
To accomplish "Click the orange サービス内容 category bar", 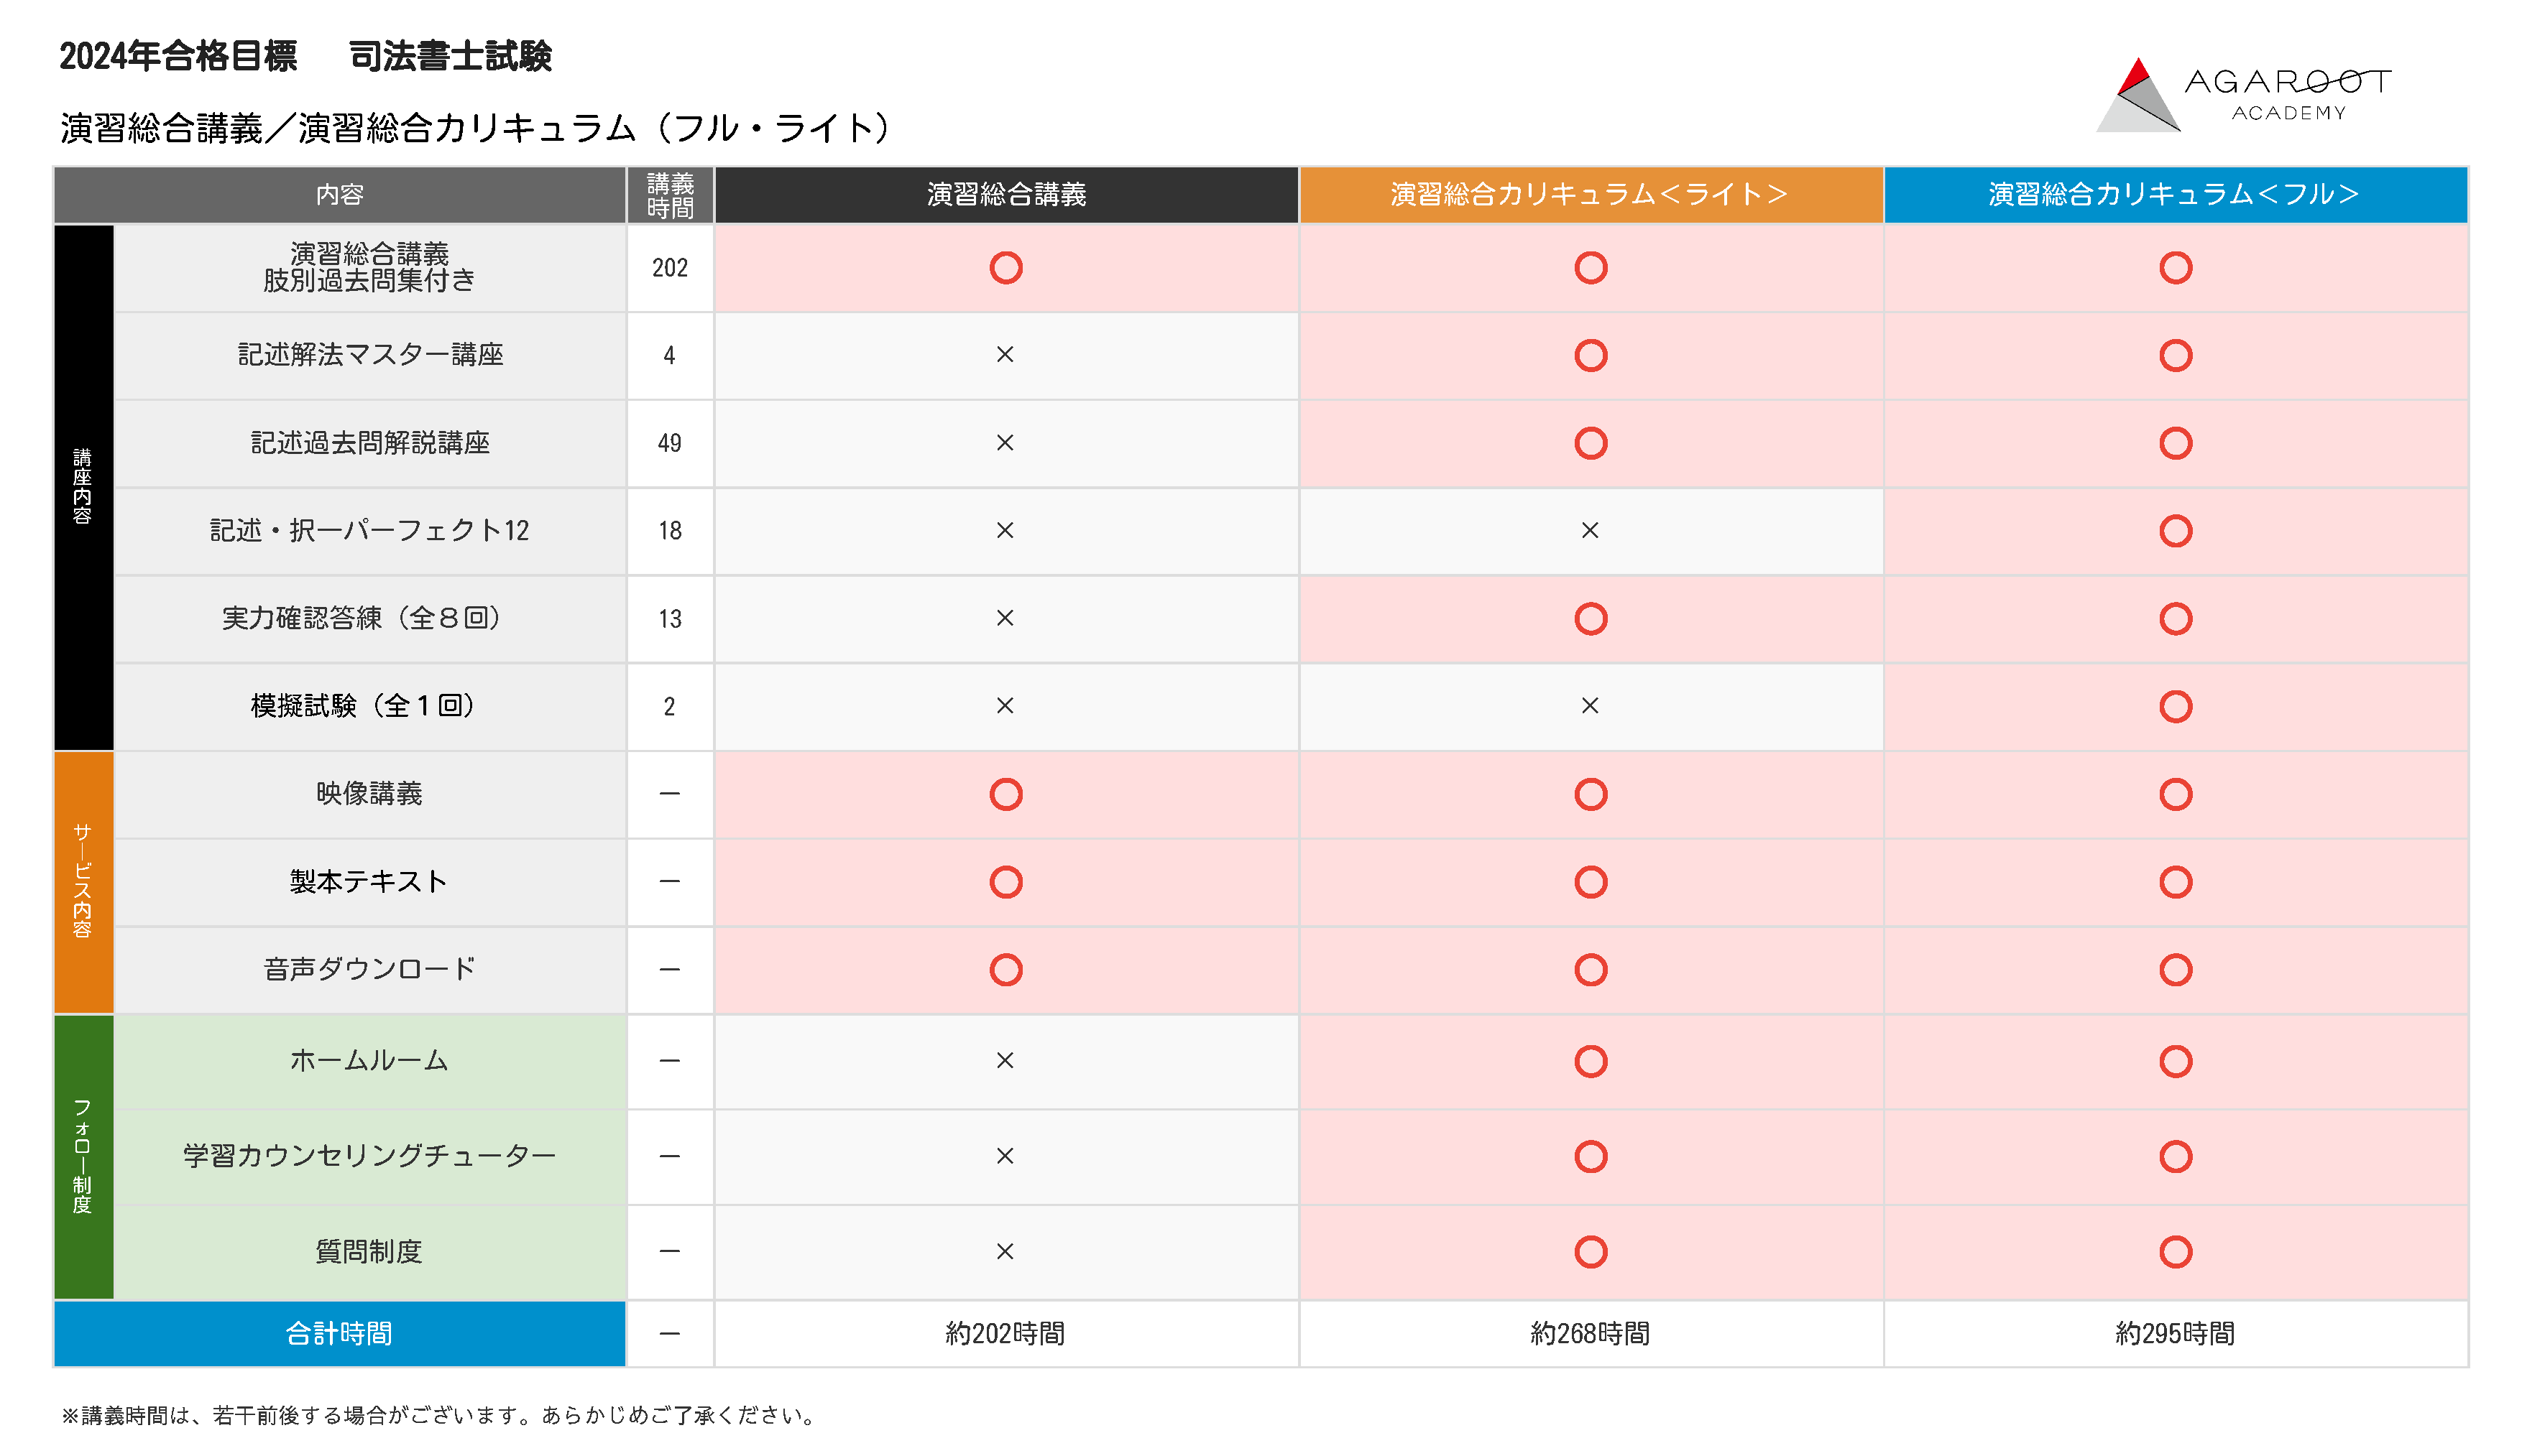I will pos(83,882).
